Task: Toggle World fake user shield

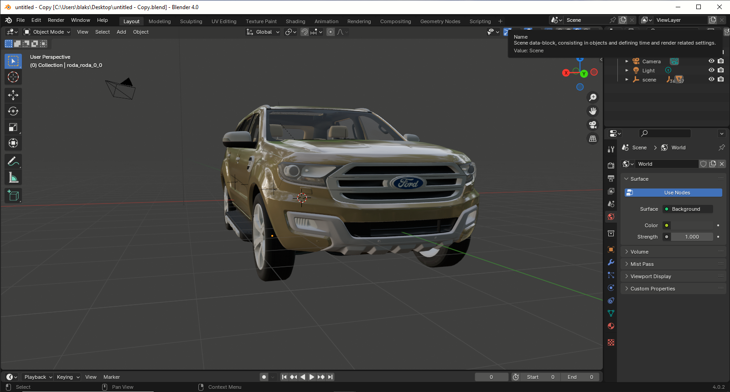Action: (704, 164)
